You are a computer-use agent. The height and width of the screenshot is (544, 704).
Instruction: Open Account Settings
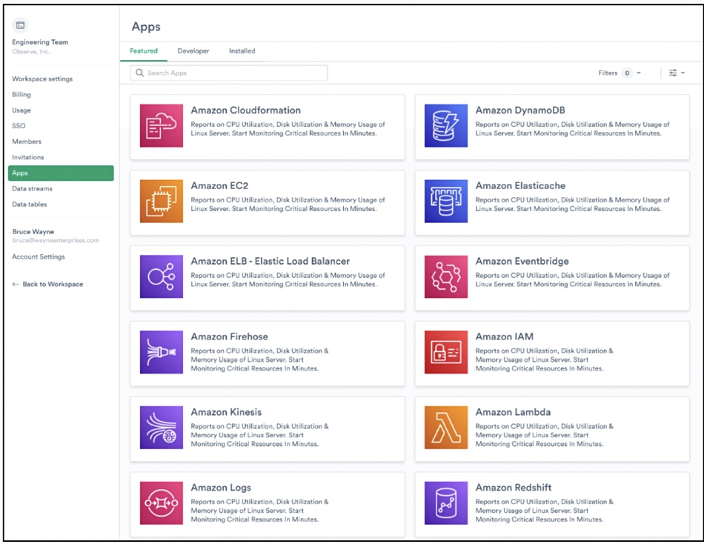pos(39,257)
